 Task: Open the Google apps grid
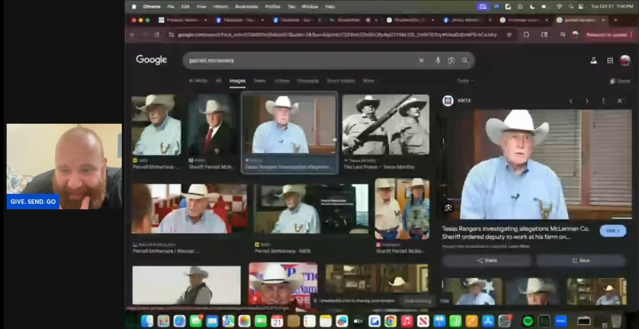(x=610, y=60)
